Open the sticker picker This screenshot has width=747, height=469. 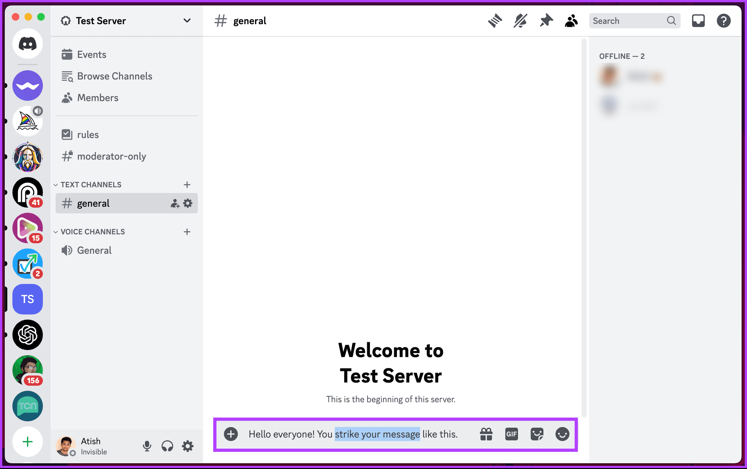(x=537, y=434)
